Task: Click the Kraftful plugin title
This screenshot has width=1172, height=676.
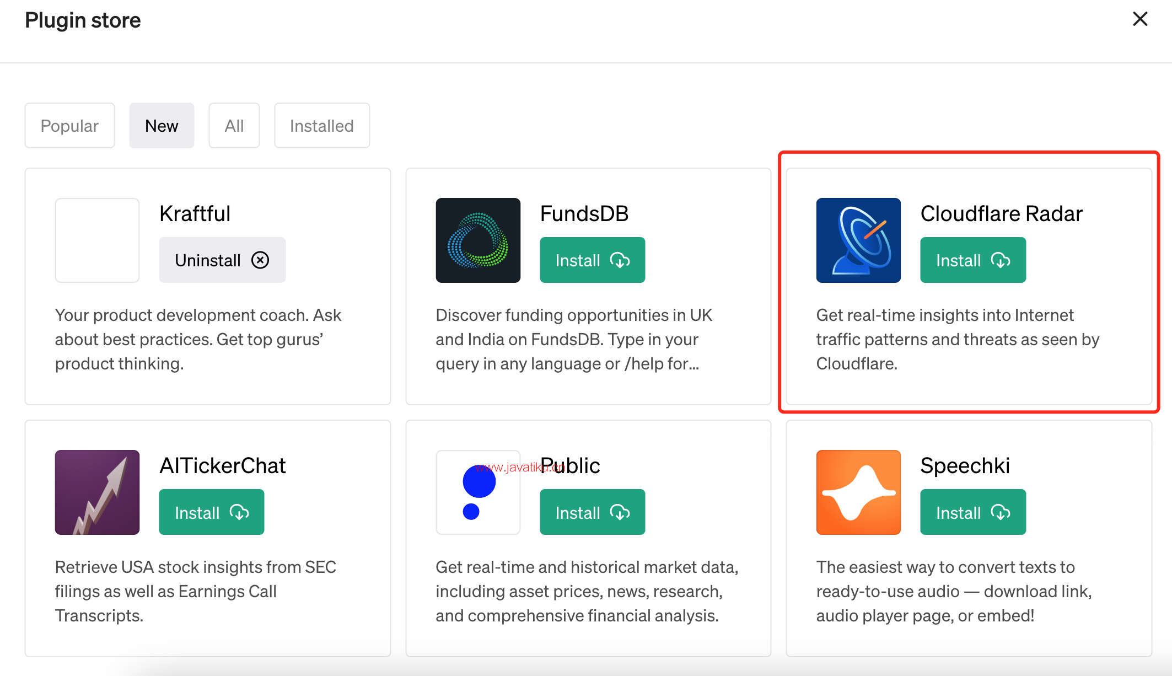Action: coord(195,214)
